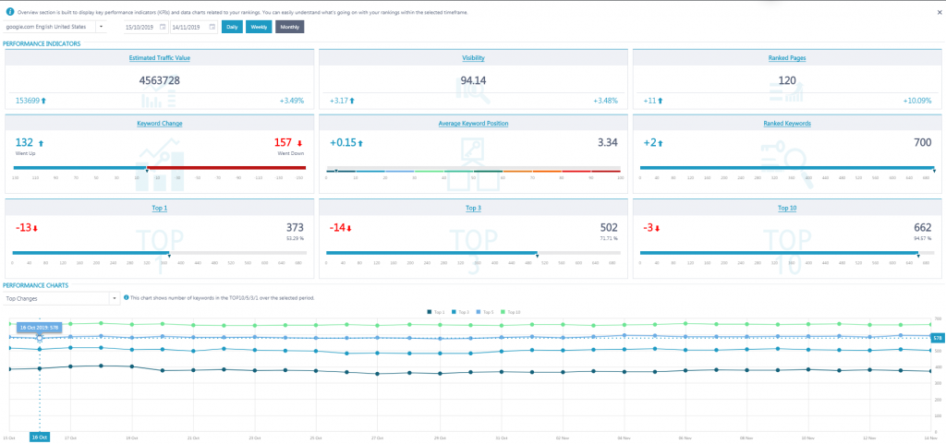The height and width of the screenshot is (444, 946).
Task: Switch to the Daily view
Action: click(x=232, y=27)
